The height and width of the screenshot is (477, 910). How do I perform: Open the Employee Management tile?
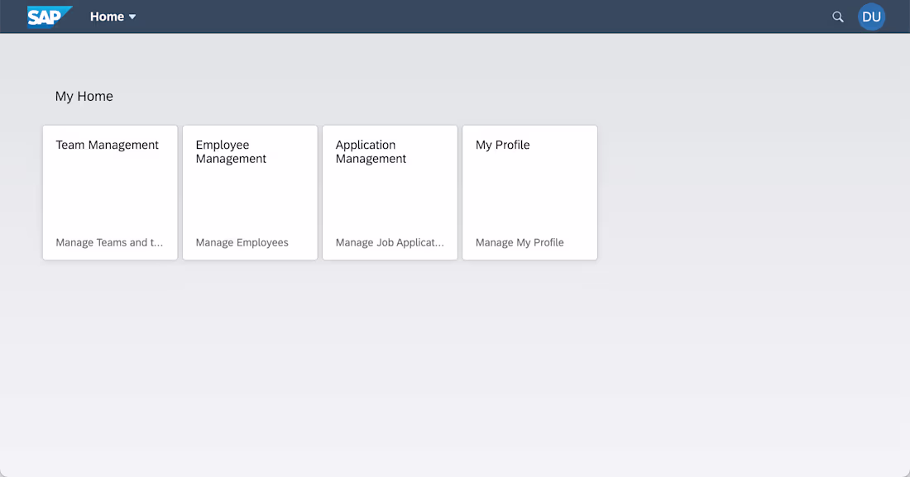249,192
